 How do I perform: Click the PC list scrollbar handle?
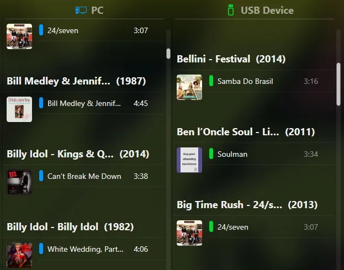click(x=168, y=54)
